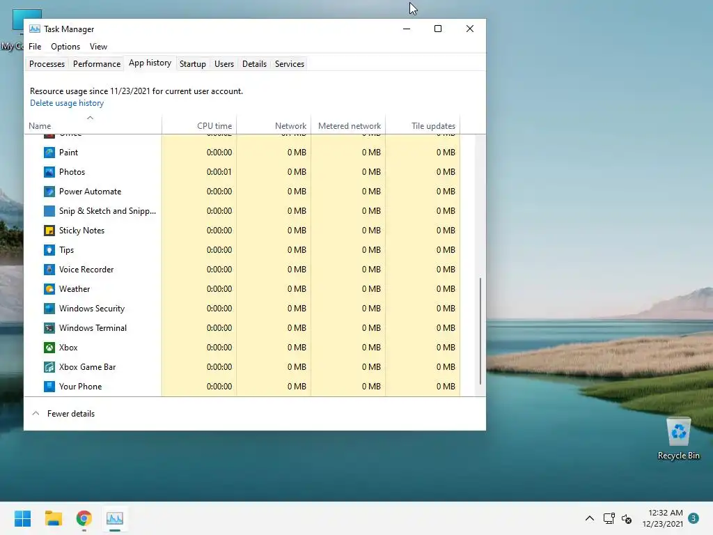
Task: Sort by the Tile updates column
Action: tap(423, 126)
